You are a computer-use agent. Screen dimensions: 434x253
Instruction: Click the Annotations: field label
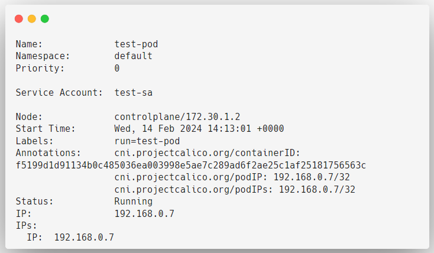click(x=48, y=153)
